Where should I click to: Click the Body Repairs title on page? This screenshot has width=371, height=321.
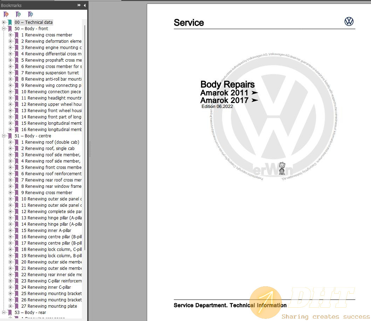[x=227, y=84]
